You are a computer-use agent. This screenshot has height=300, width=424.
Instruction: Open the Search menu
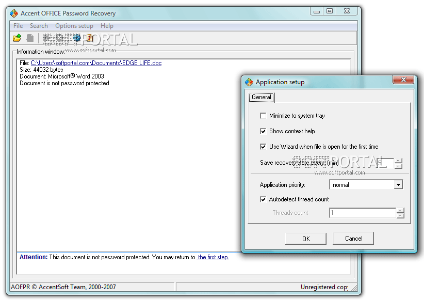pos(39,26)
